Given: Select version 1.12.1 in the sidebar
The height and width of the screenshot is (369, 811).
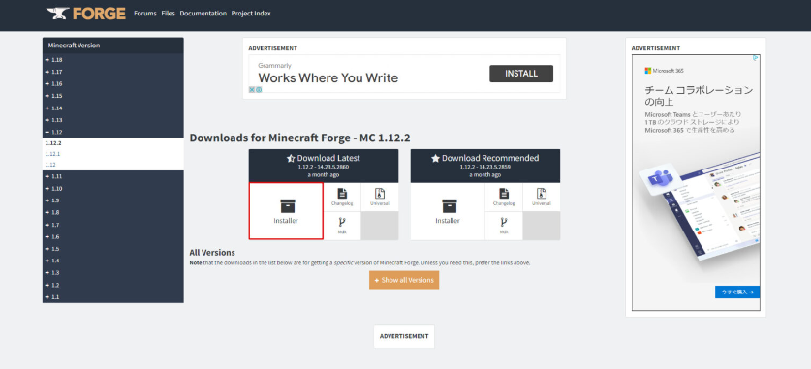Looking at the screenshot, I should pyautogui.click(x=52, y=154).
